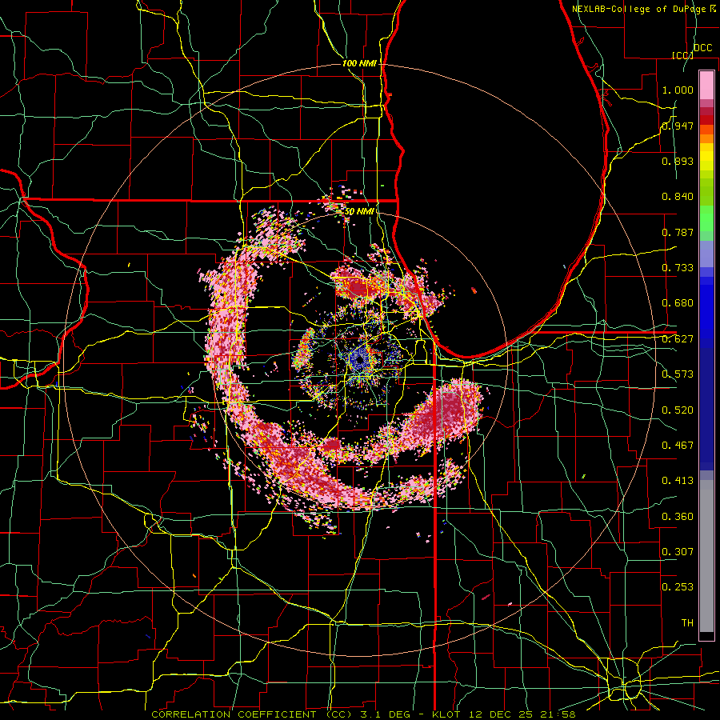Viewport: 720px width, 720px height.
Task: Click the 0.360 legend value
Action: [x=678, y=517]
